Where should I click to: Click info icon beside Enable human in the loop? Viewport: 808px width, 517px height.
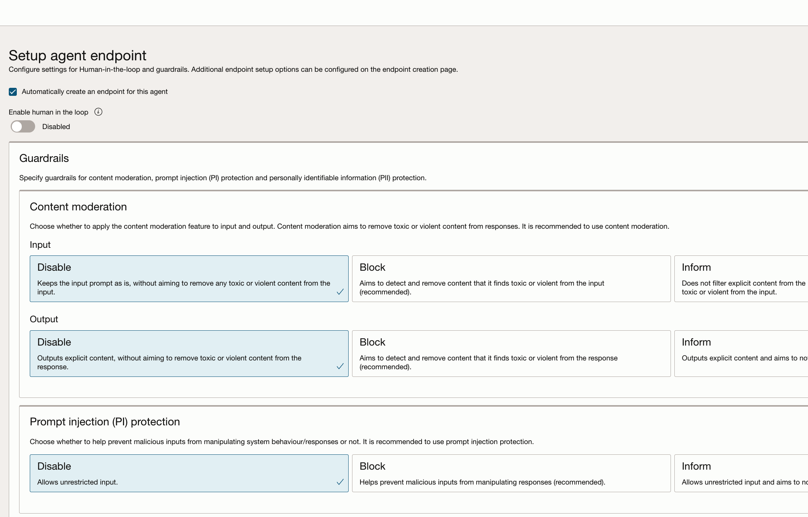coord(98,112)
